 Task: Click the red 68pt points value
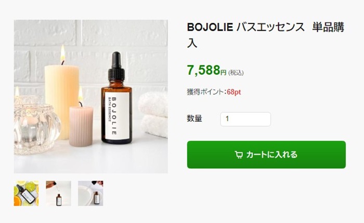click(x=234, y=92)
